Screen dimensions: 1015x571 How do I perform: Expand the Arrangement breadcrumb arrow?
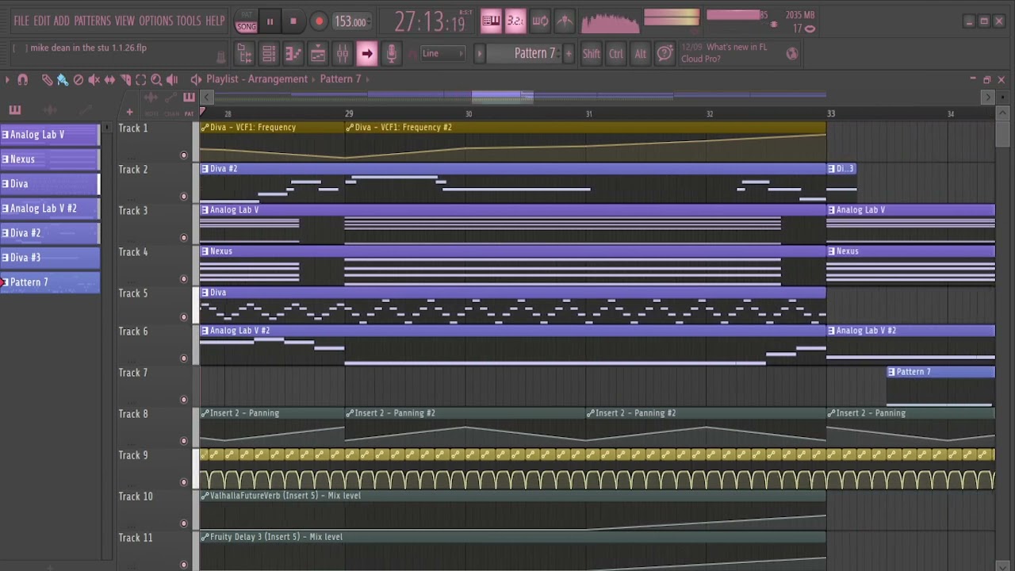tap(313, 79)
